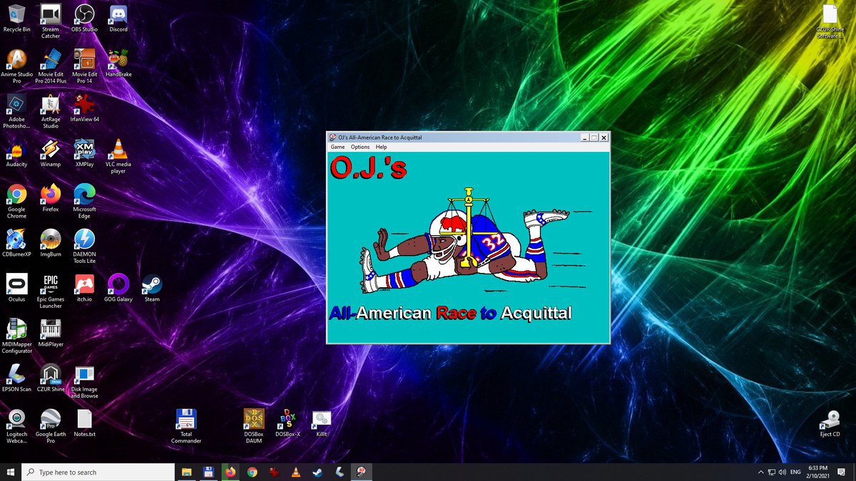This screenshot has height=481, width=856.
Task: Select the Steam desktop icon
Action: (152, 288)
